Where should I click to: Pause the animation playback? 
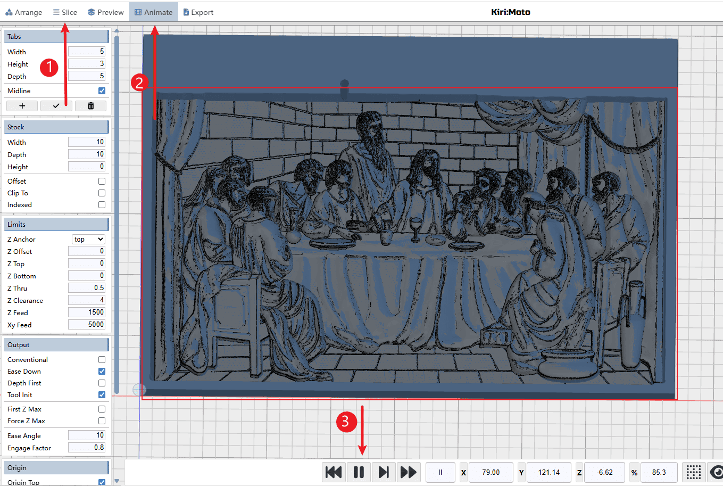(x=359, y=472)
